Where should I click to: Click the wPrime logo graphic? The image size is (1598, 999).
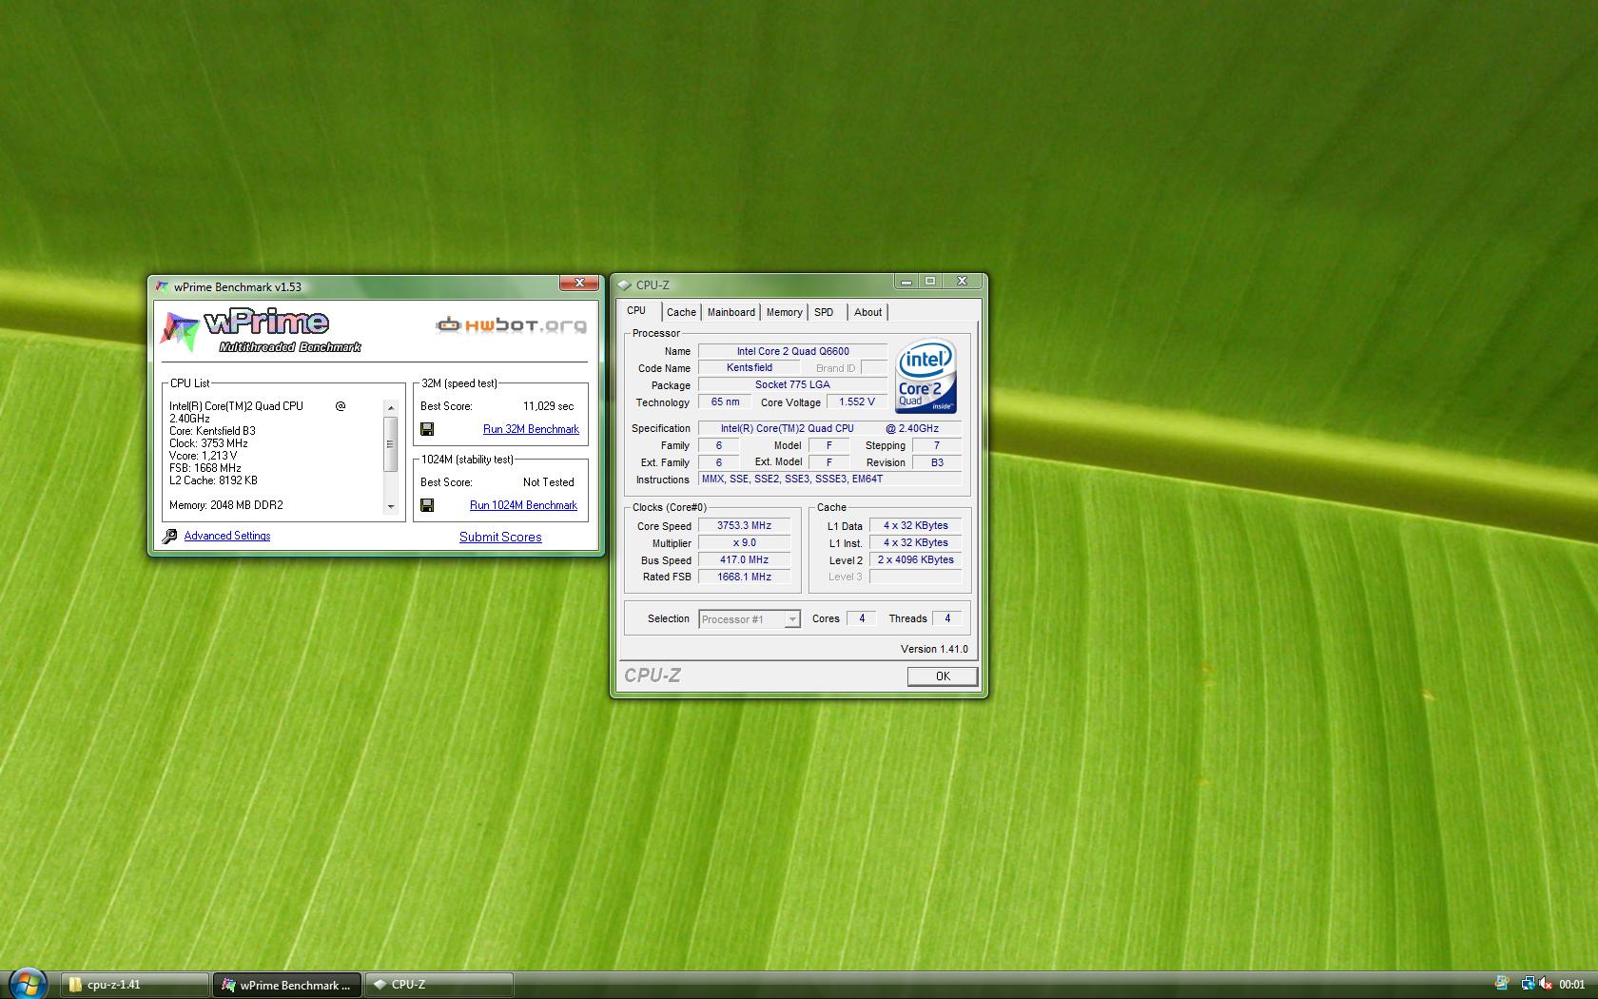click(x=261, y=331)
